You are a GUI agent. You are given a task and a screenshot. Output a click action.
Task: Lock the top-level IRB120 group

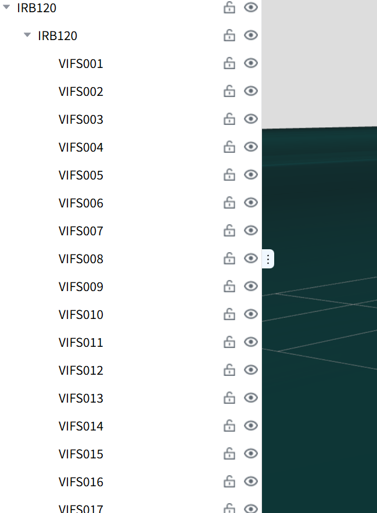tap(229, 7)
